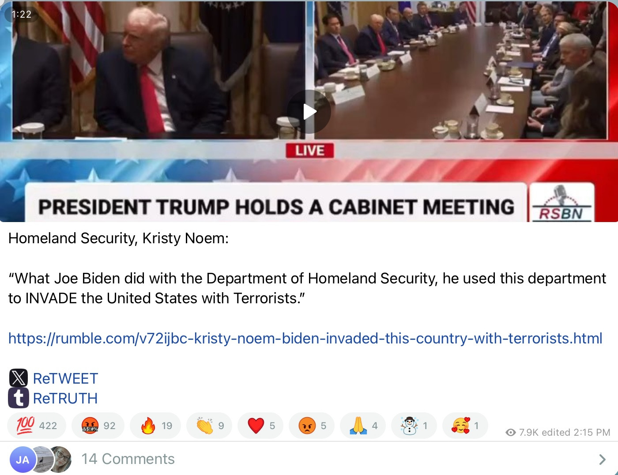The height and width of the screenshot is (475, 618).
Task: Open the rumble.com video link
Action: [305, 338]
